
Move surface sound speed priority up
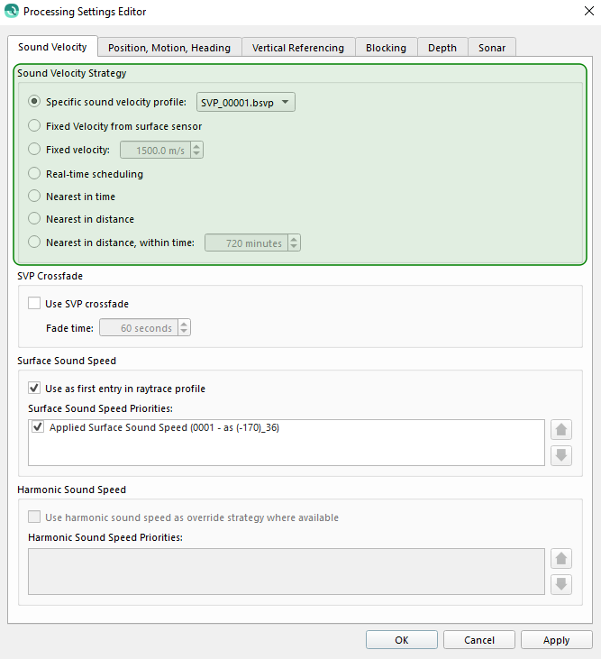click(x=561, y=430)
